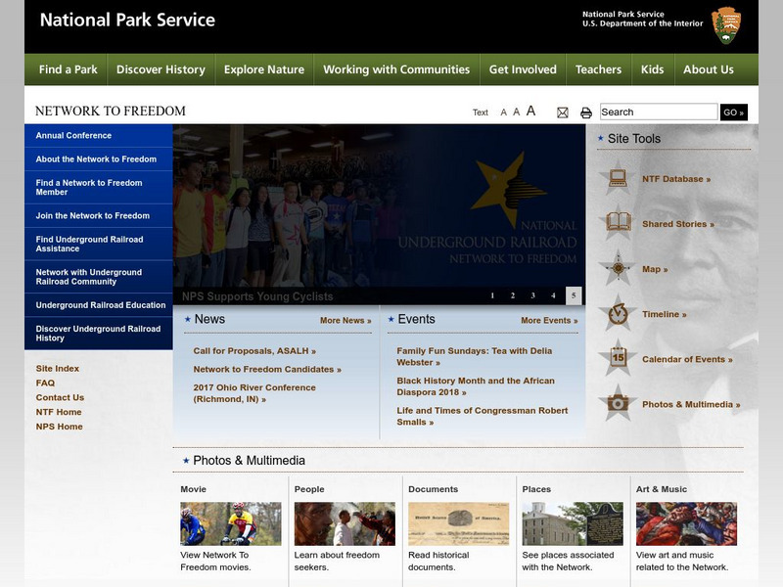The width and height of the screenshot is (783, 587).
Task: Click the More News link
Action: [345, 321]
